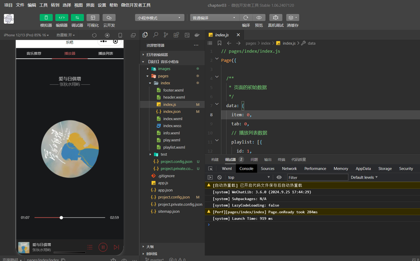The image size is (420, 261).
Task: Toggle simulator phone frame icon
Action: [120, 35]
